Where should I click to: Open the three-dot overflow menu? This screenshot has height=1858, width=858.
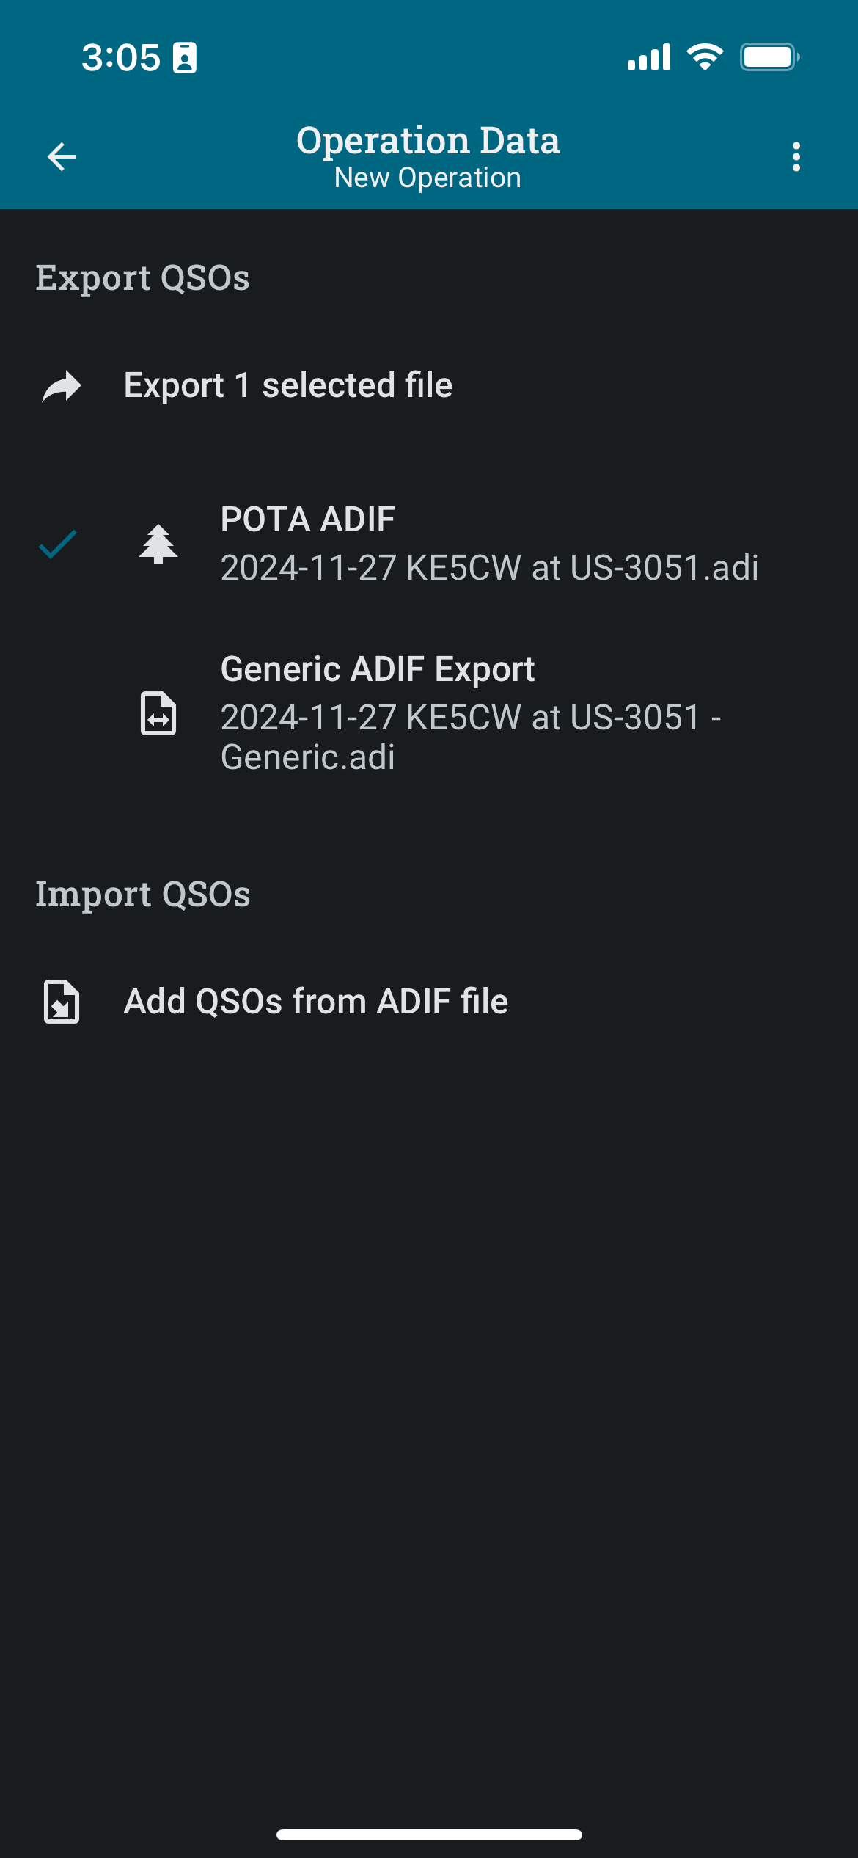tap(796, 157)
